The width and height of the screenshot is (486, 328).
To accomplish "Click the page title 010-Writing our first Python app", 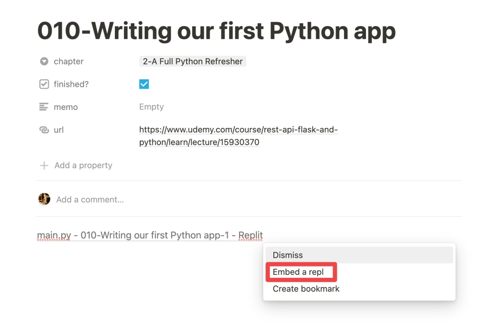I will pyautogui.click(x=216, y=31).
